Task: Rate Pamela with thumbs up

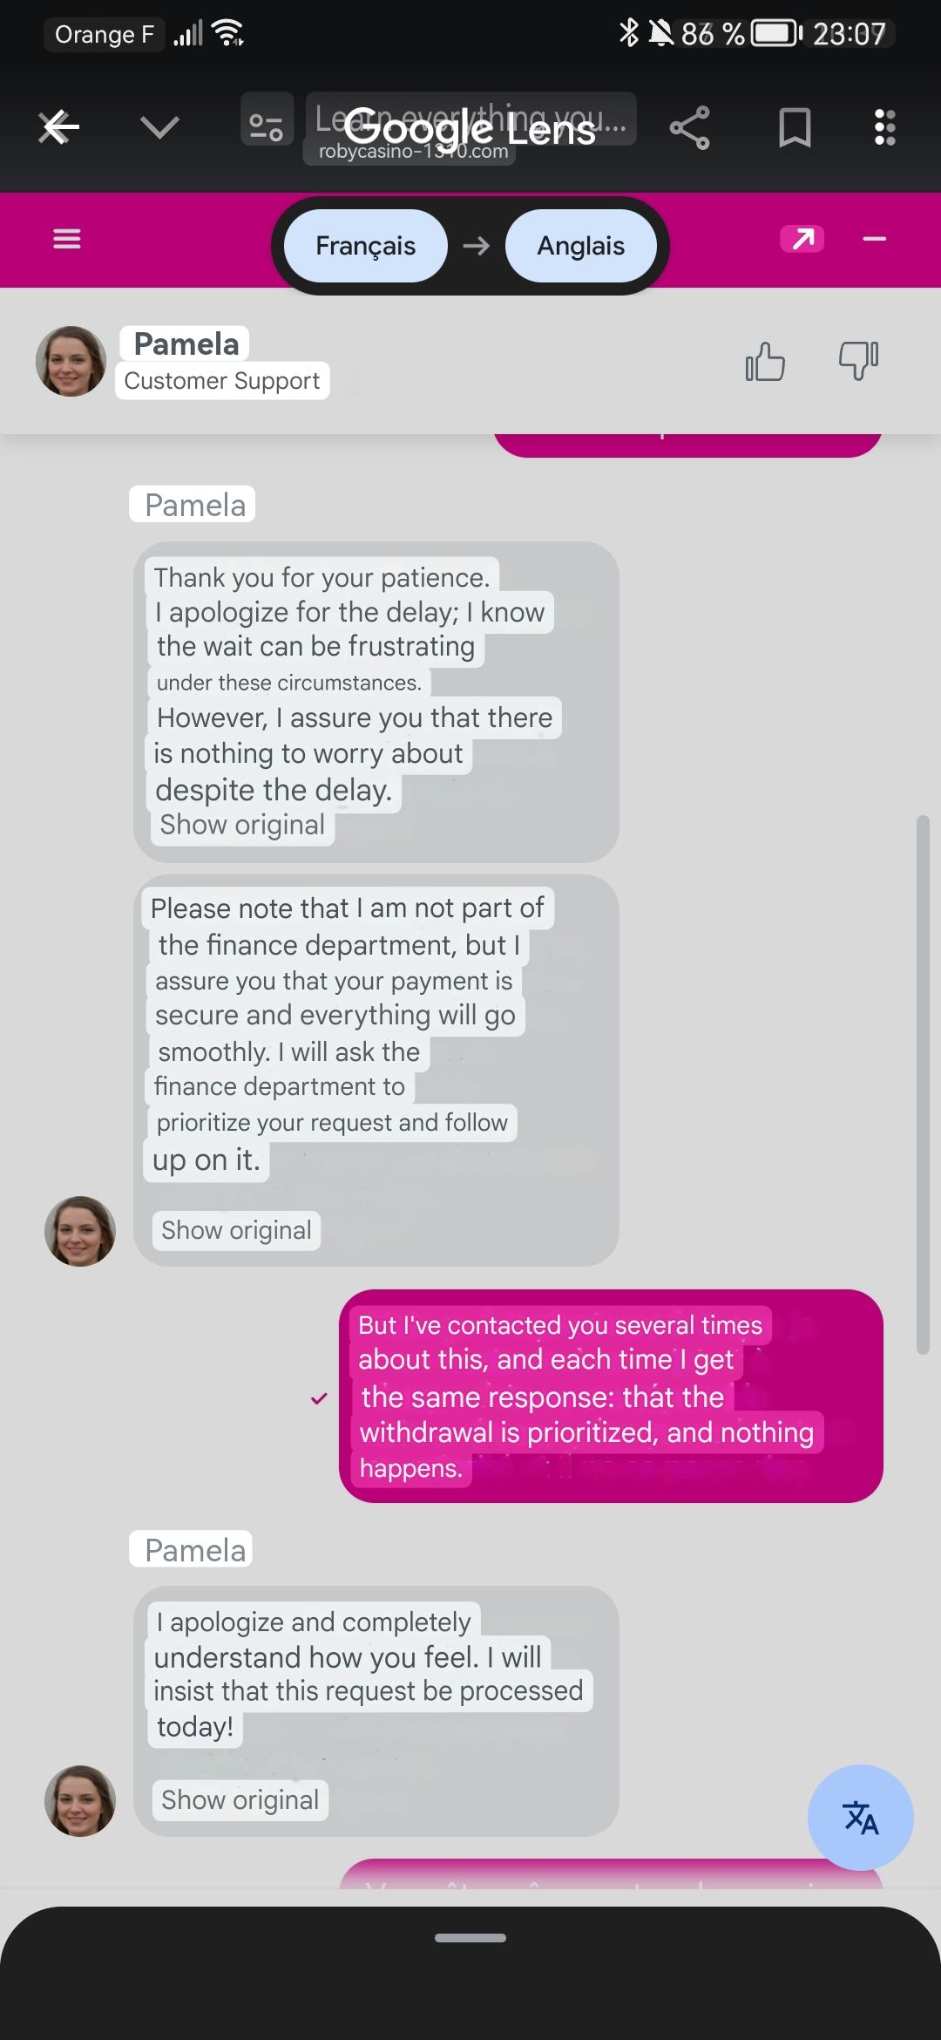Action: [x=765, y=361]
